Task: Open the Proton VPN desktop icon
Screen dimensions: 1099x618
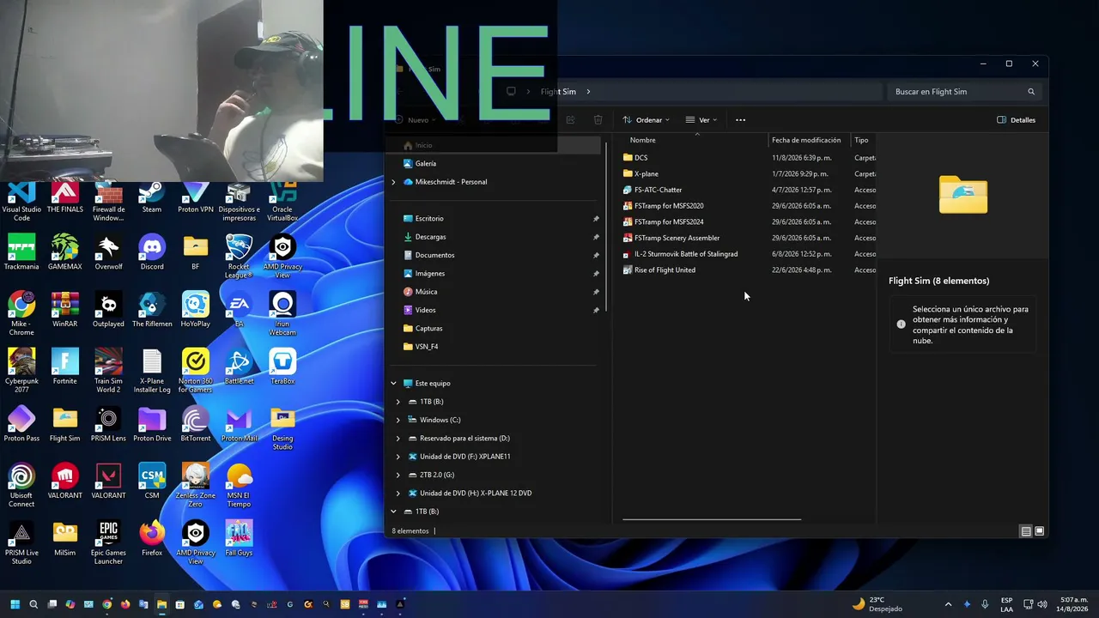Action: point(196,197)
